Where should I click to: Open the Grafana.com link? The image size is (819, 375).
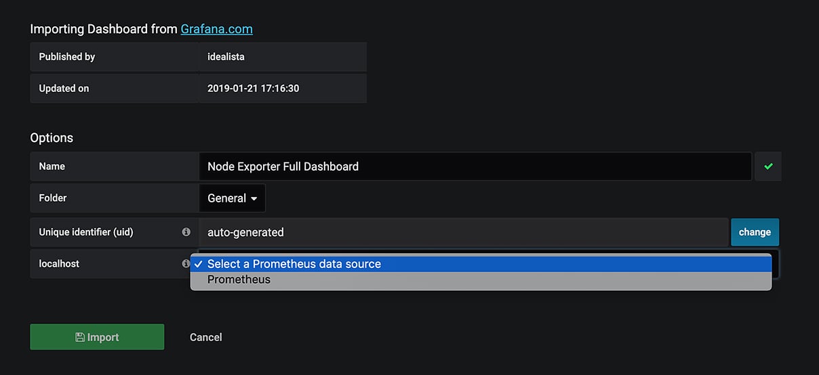pos(216,29)
